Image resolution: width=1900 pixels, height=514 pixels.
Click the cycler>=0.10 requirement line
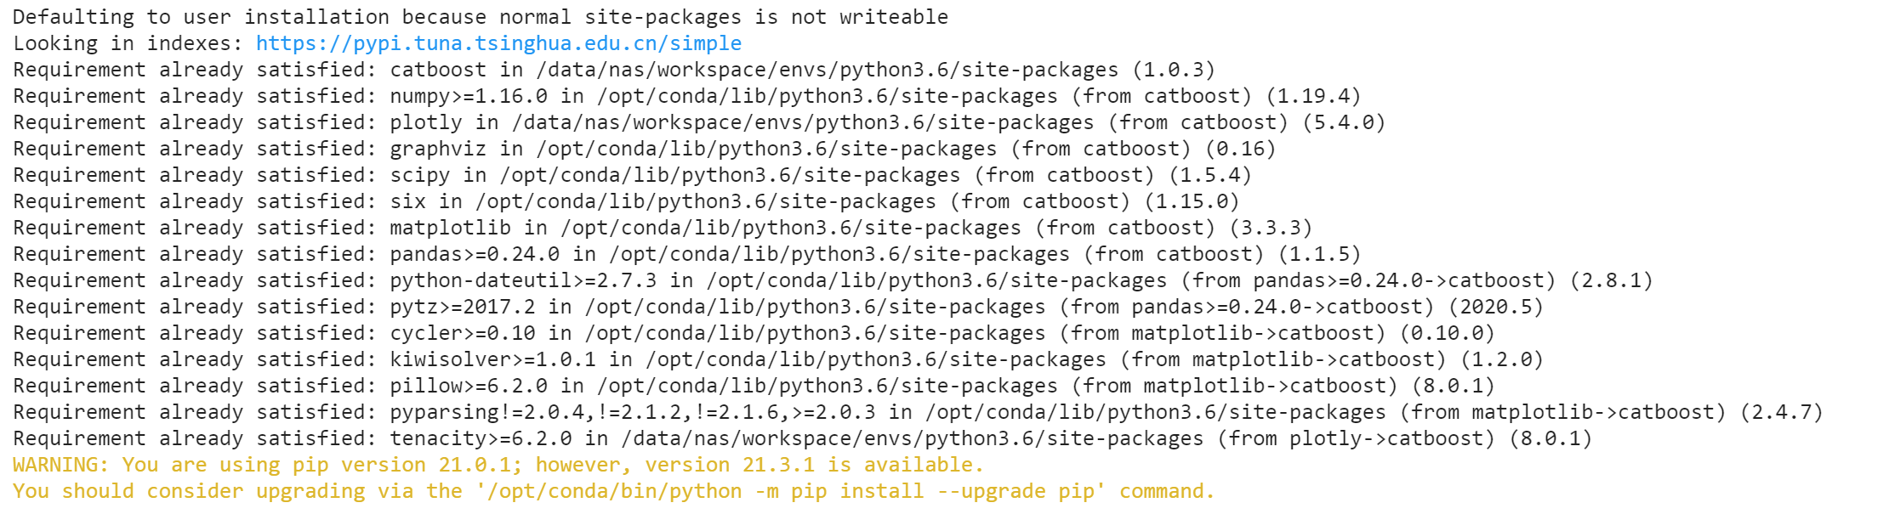click(754, 333)
